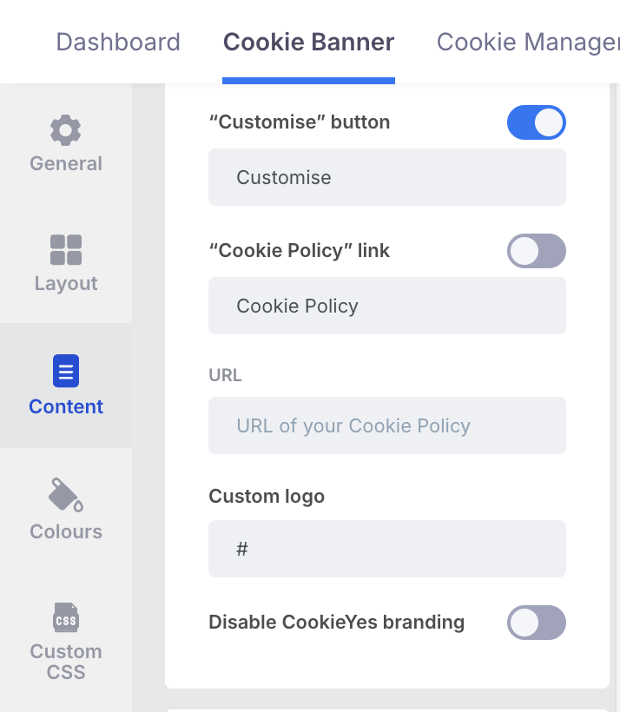Click the General gear icon
The height and width of the screenshot is (712, 620).
tap(66, 130)
